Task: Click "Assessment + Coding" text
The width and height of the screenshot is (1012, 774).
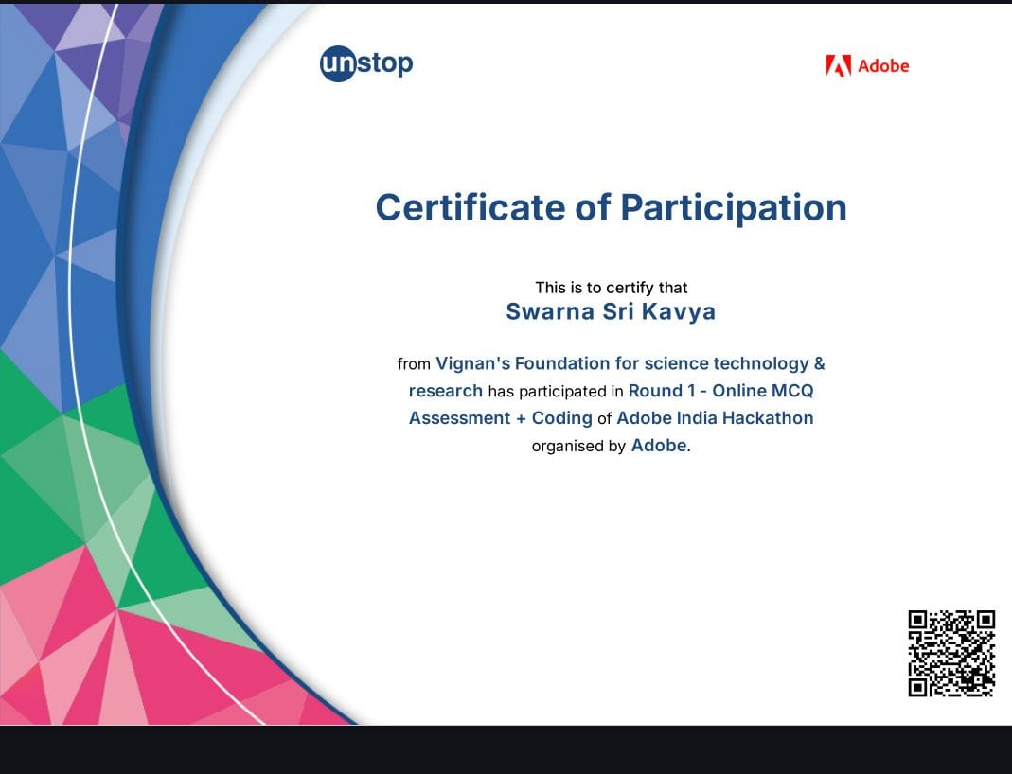Action: 500,418
